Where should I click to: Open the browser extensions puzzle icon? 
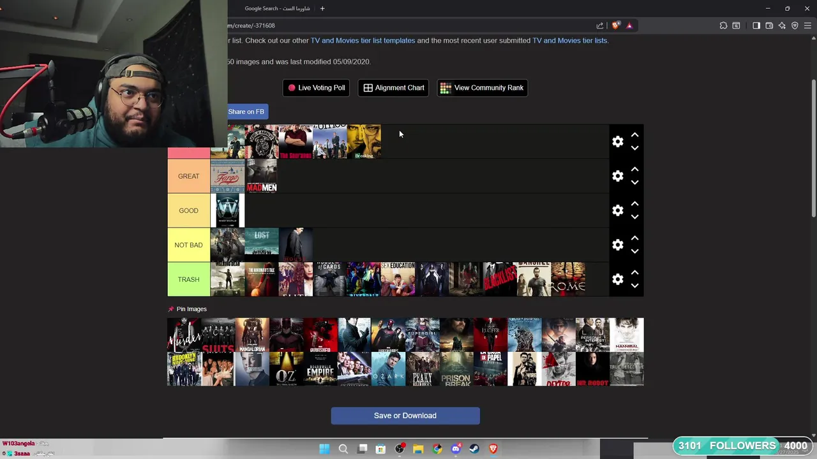pyautogui.click(x=723, y=25)
